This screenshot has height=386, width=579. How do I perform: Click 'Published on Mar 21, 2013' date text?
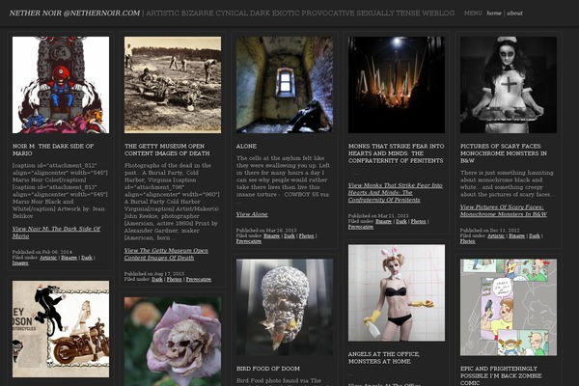click(378, 216)
